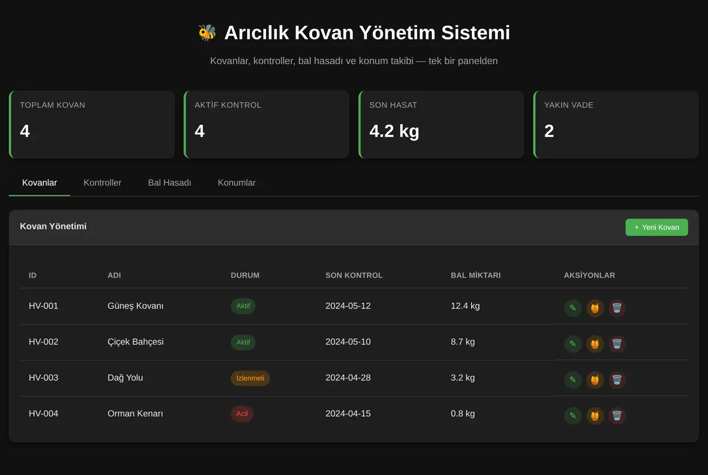Click the DURUM column header
708x475 pixels.
pyautogui.click(x=245, y=275)
